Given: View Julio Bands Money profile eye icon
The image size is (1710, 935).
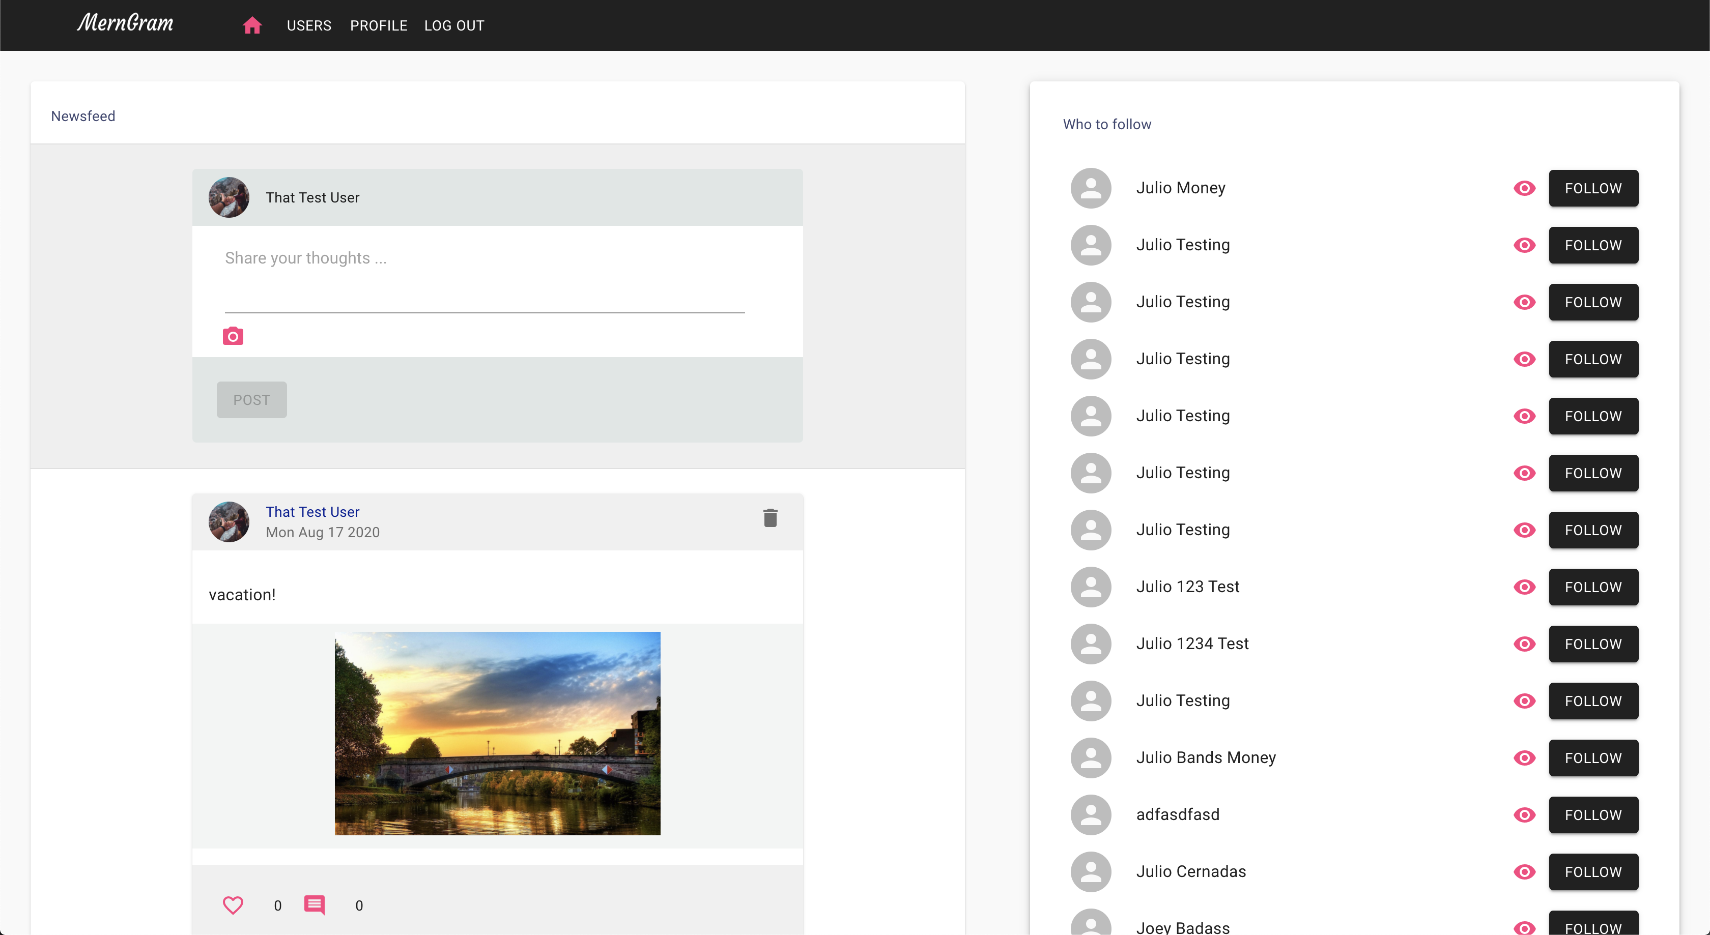Looking at the screenshot, I should point(1524,758).
